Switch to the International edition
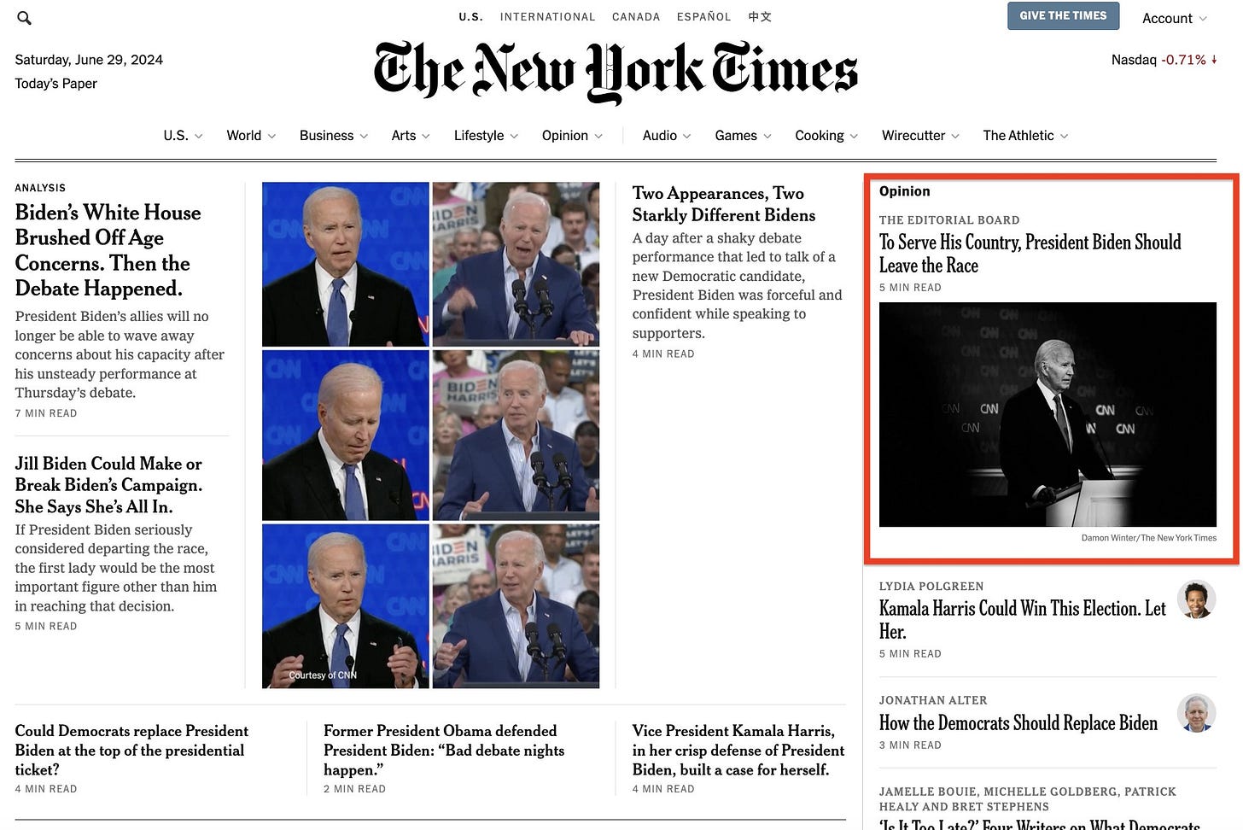The image size is (1243, 830). (548, 17)
